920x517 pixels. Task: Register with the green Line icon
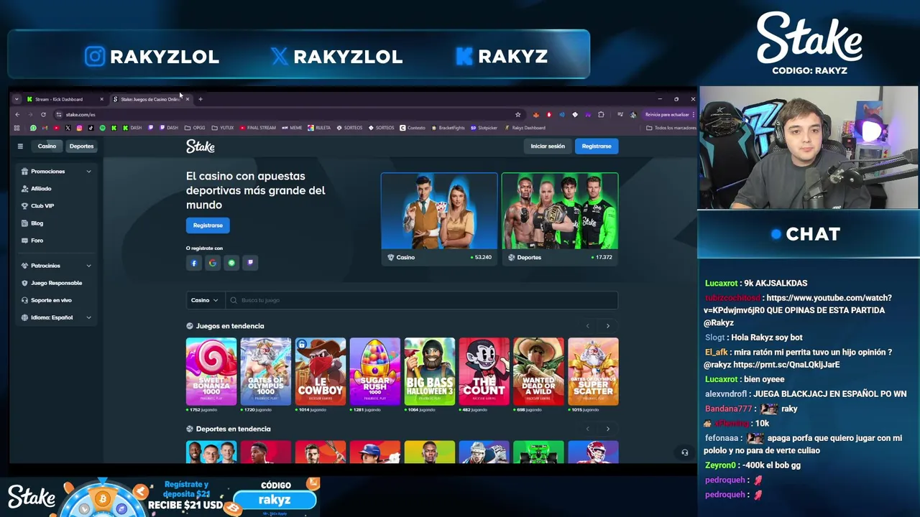pos(231,263)
